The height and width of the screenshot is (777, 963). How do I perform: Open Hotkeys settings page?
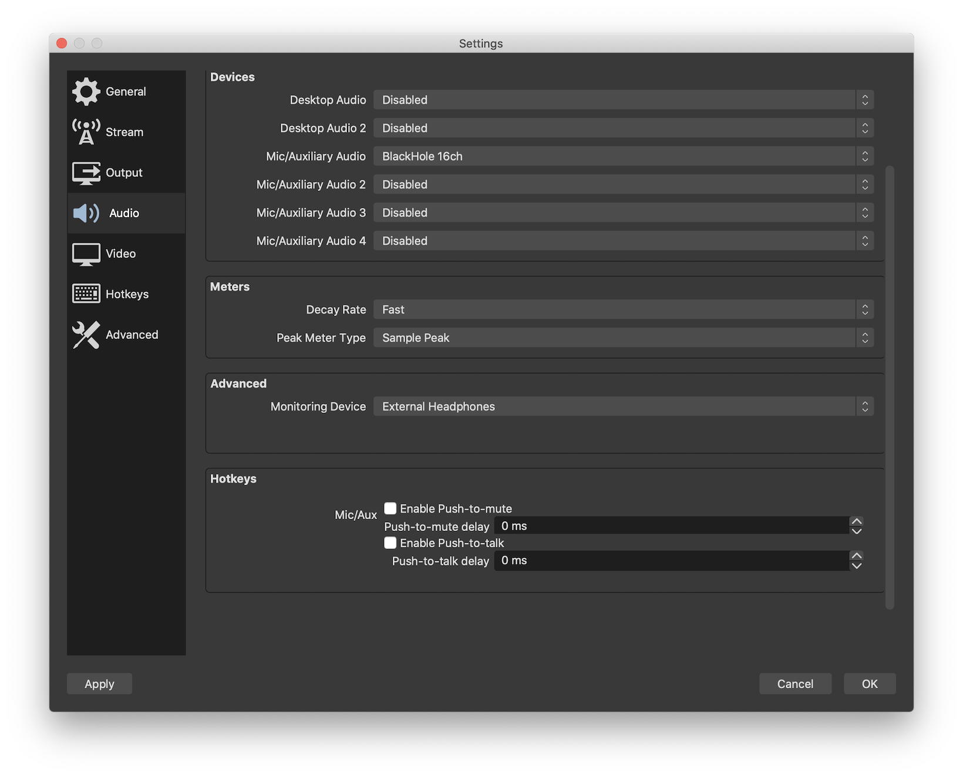click(126, 294)
